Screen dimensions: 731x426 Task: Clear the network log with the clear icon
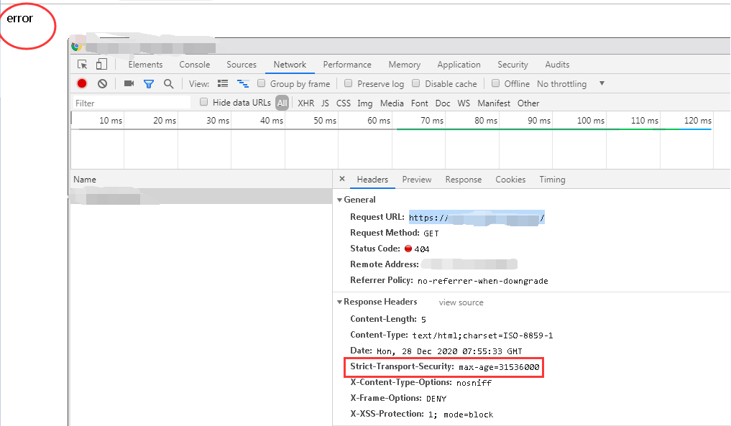(x=102, y=83)
